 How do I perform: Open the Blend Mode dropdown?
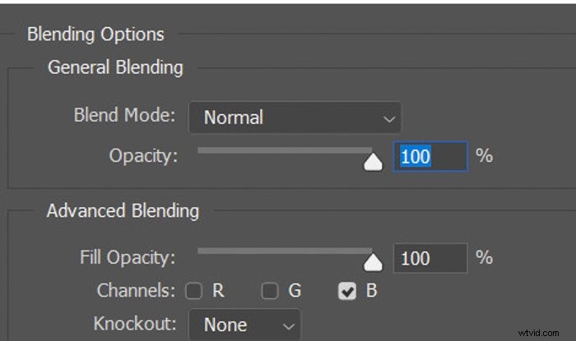pyautogui.click(x=295, y=118)
